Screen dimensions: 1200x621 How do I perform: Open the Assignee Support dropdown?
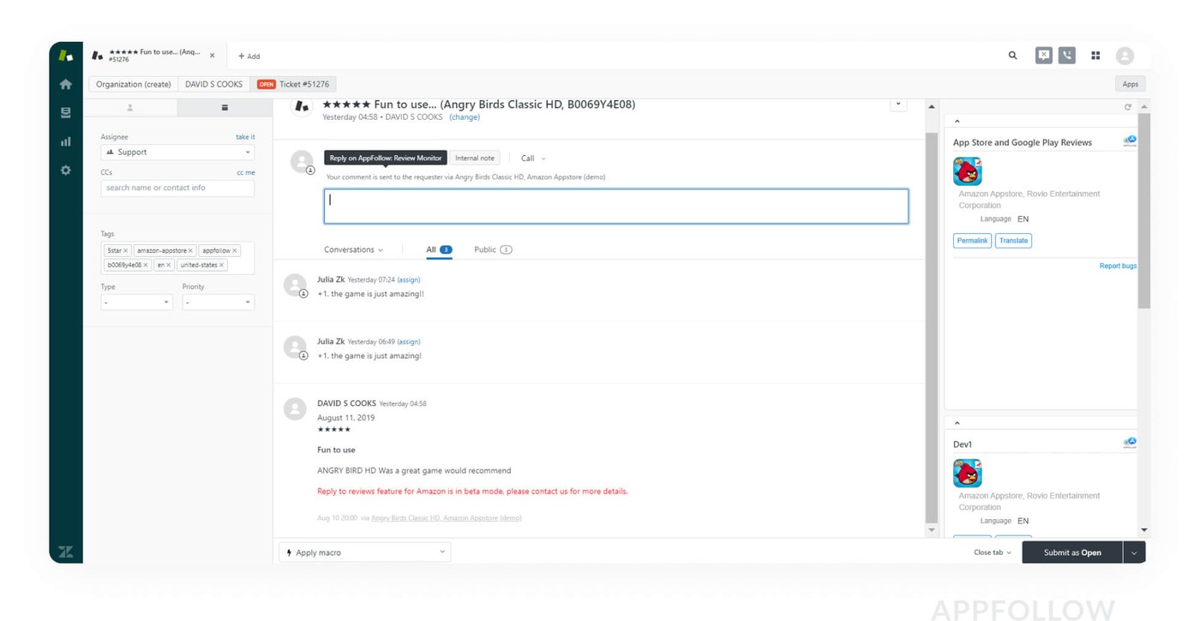(177, 152)
